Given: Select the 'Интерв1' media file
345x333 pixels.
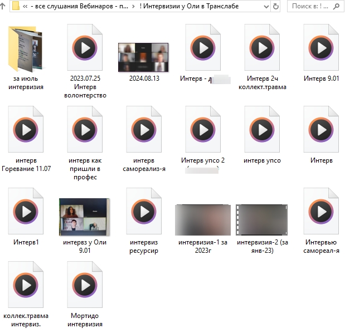Looking at the screenshot, I should click(26, 213).
